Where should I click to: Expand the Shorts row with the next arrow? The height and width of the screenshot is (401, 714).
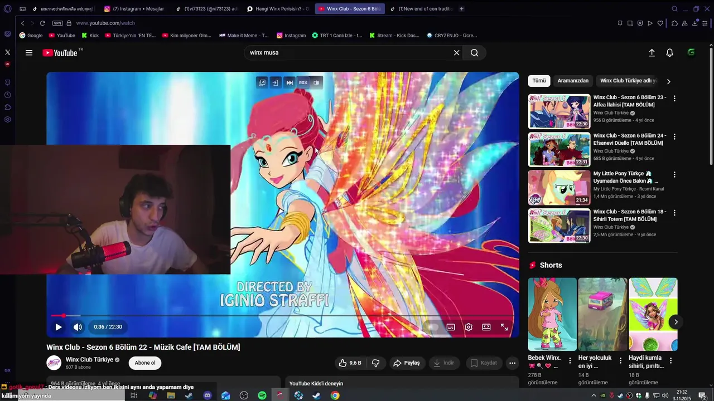pos(676,322)
